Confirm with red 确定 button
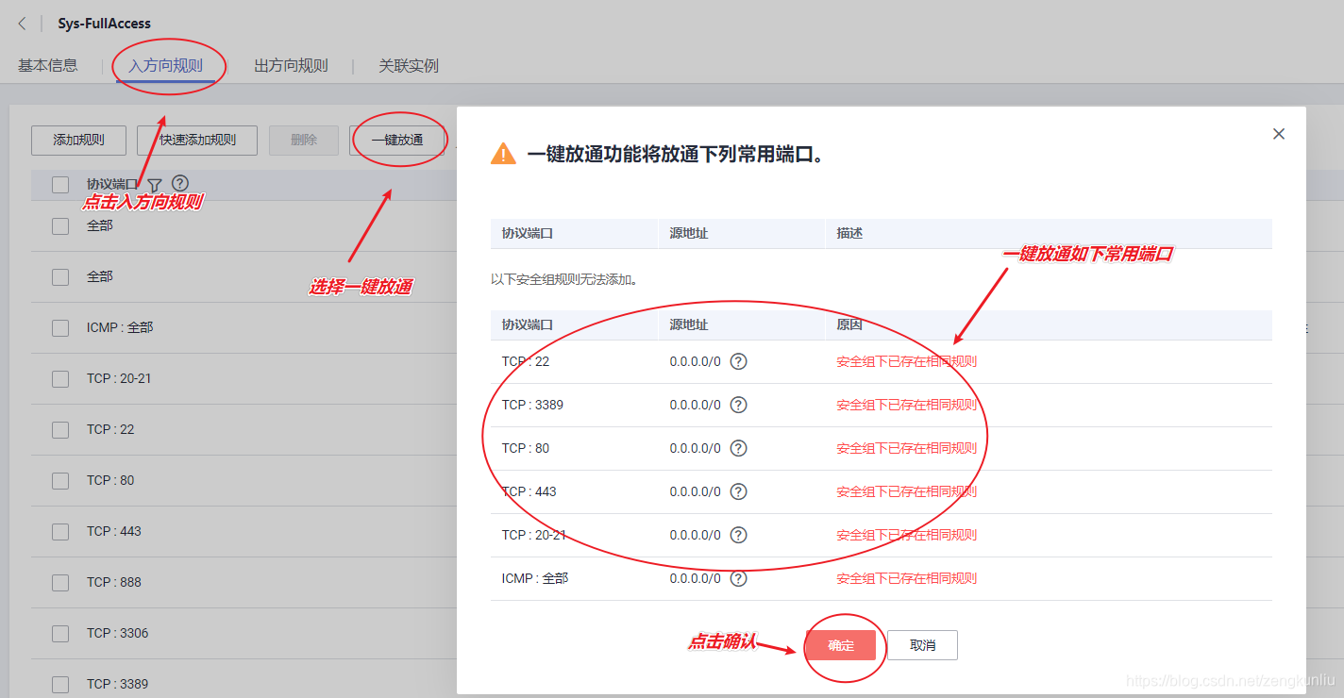The height and width of the screenshot is (698, 1344). [x=841, y=645]
